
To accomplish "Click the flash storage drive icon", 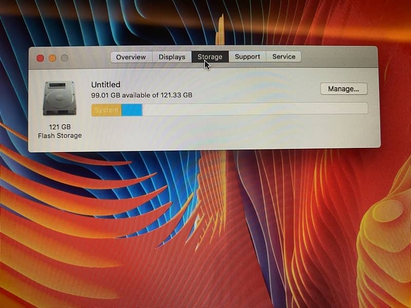I will pyautogui.click(x=60, y=98).
